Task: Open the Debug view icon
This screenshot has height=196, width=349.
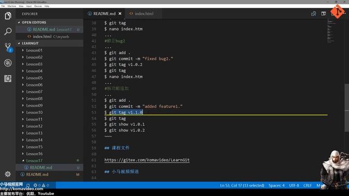Action: click(8, 63)
